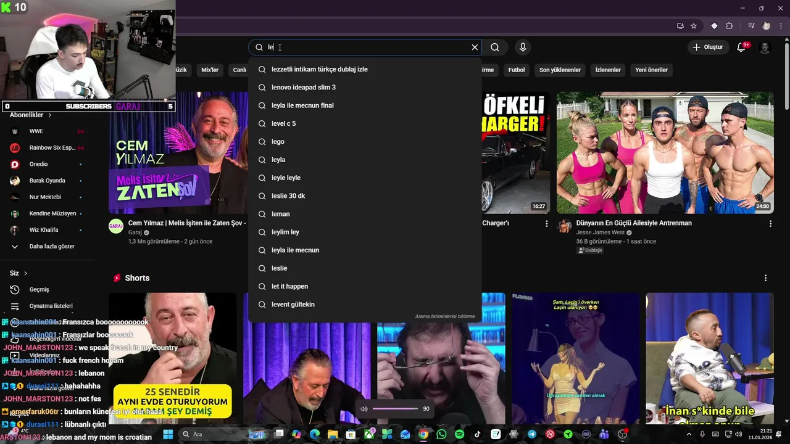Image resolution: width=790 pixels, height=444 pixels.
Task: Open the Chrome three-dot menu
Action: click(781, 26)
